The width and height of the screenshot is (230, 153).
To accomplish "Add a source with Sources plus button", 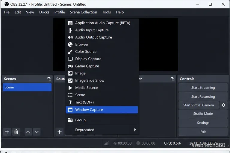I will [x=59, y=132].
